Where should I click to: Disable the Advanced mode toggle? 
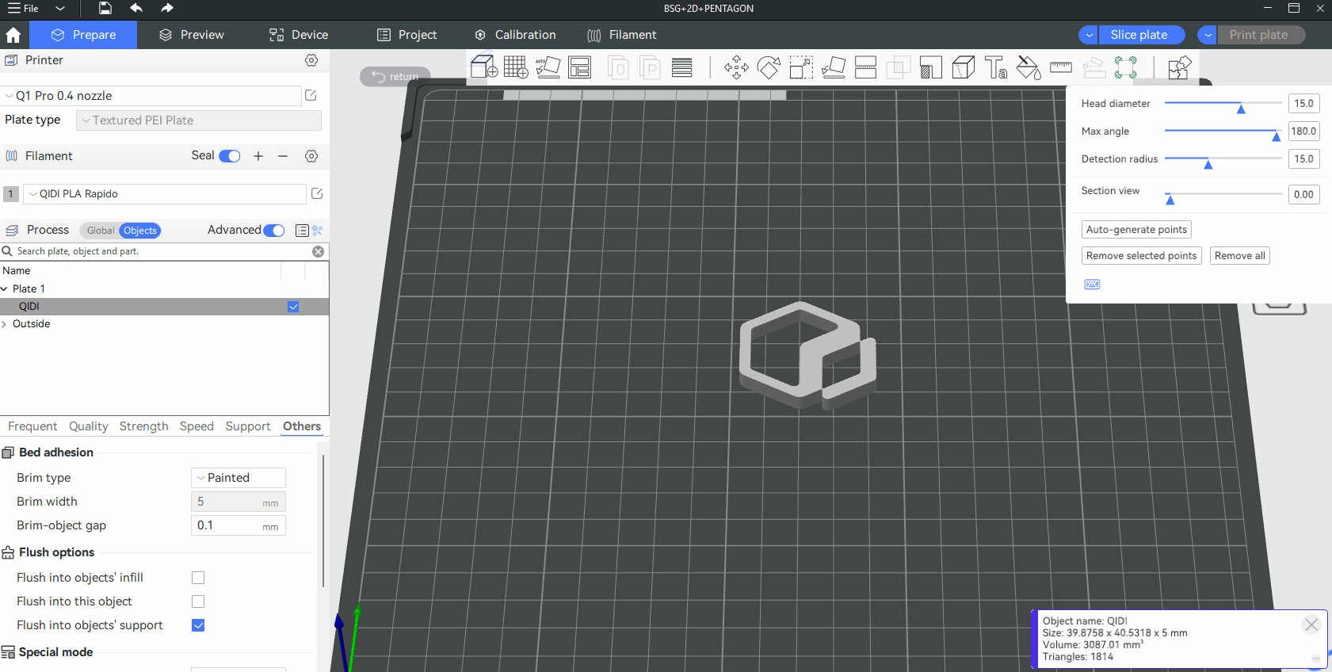point(274,231)
